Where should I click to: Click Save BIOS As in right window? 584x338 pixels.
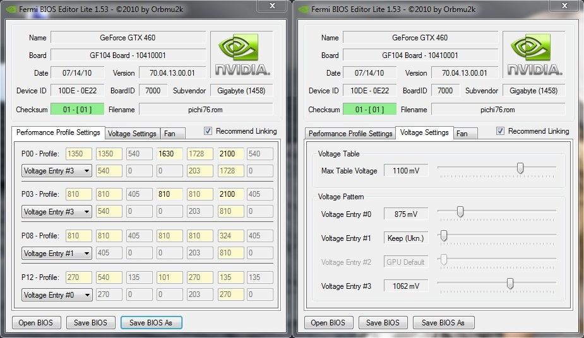click(443, 323)
